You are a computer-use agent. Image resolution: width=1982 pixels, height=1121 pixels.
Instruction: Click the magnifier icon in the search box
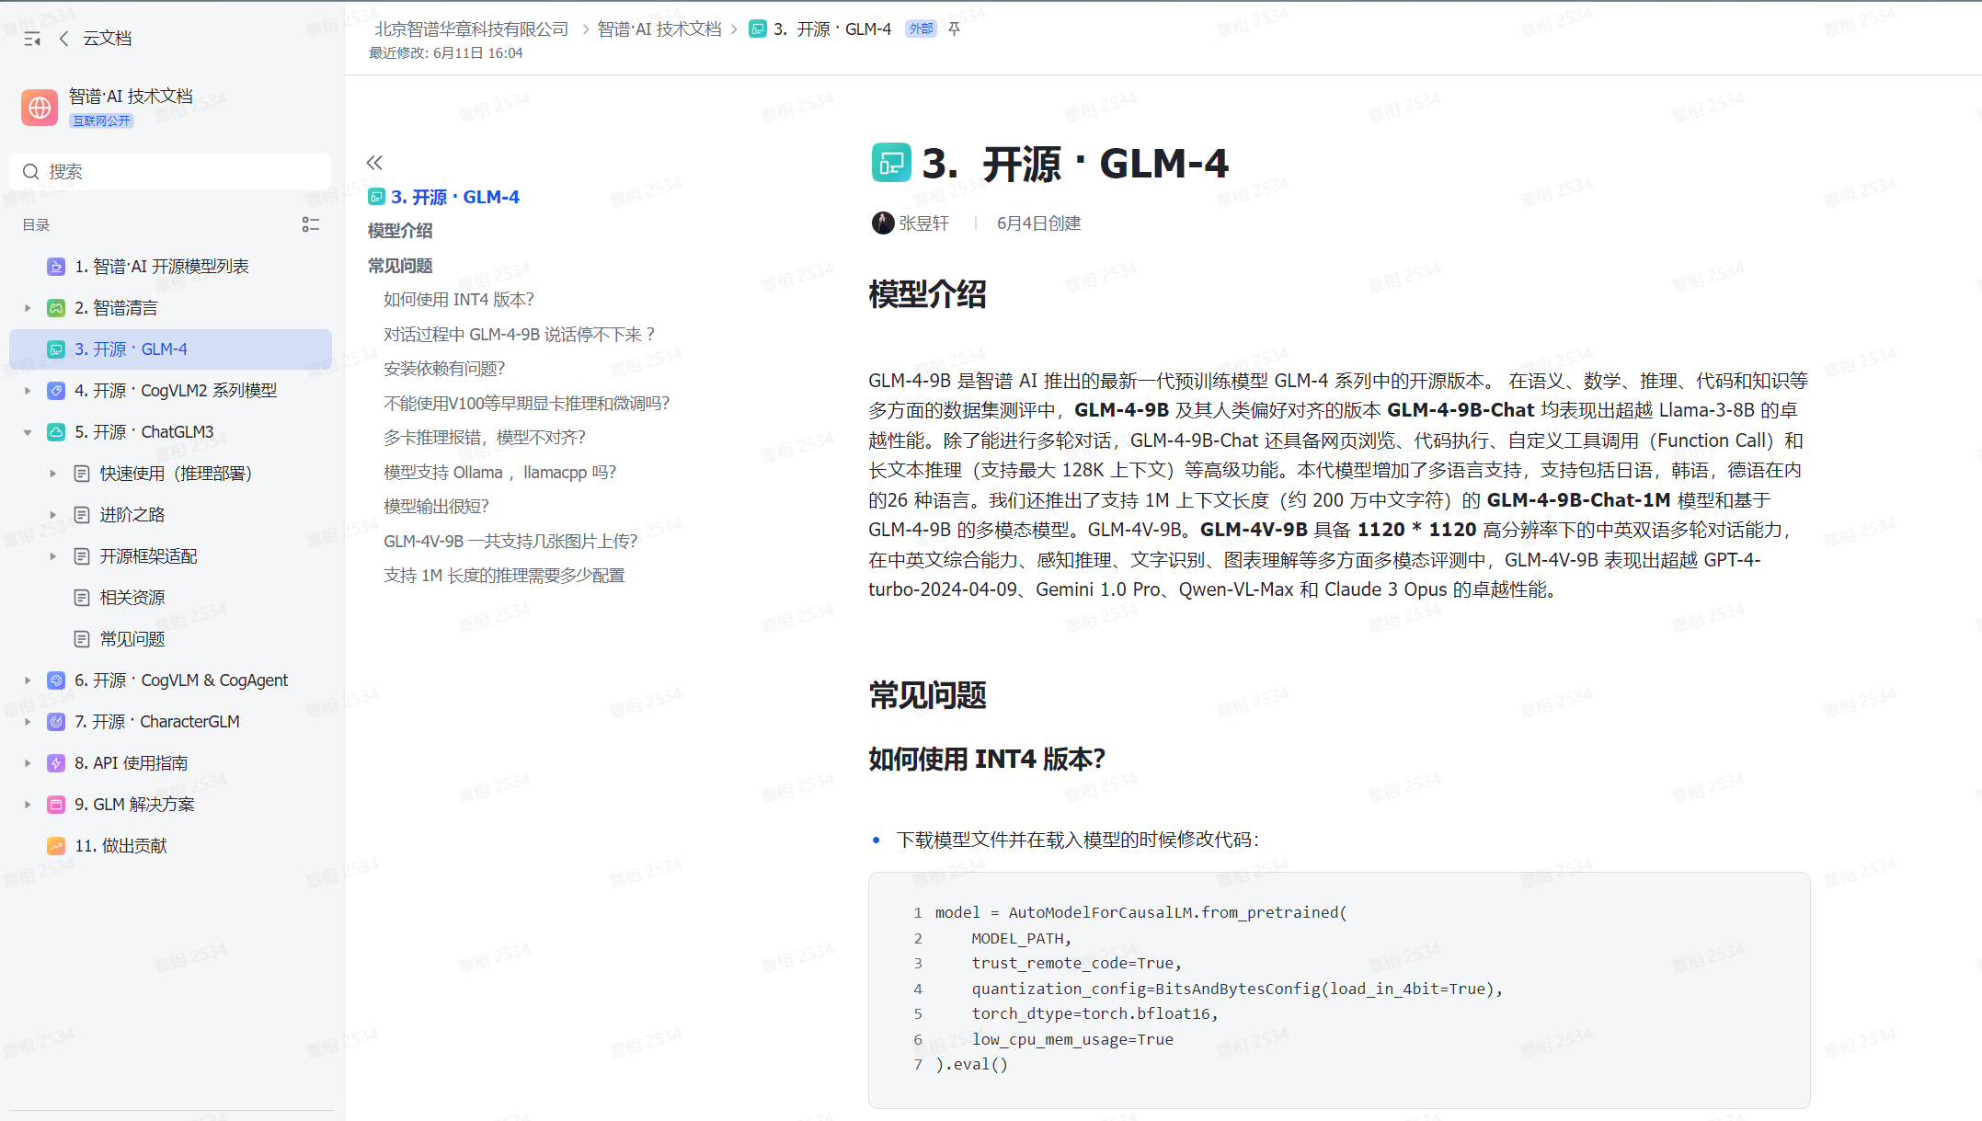31,171
